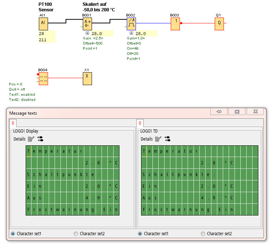Maximize the Message texts window
273x248 pixels.
pyautogui.click(x=237, y=112)
